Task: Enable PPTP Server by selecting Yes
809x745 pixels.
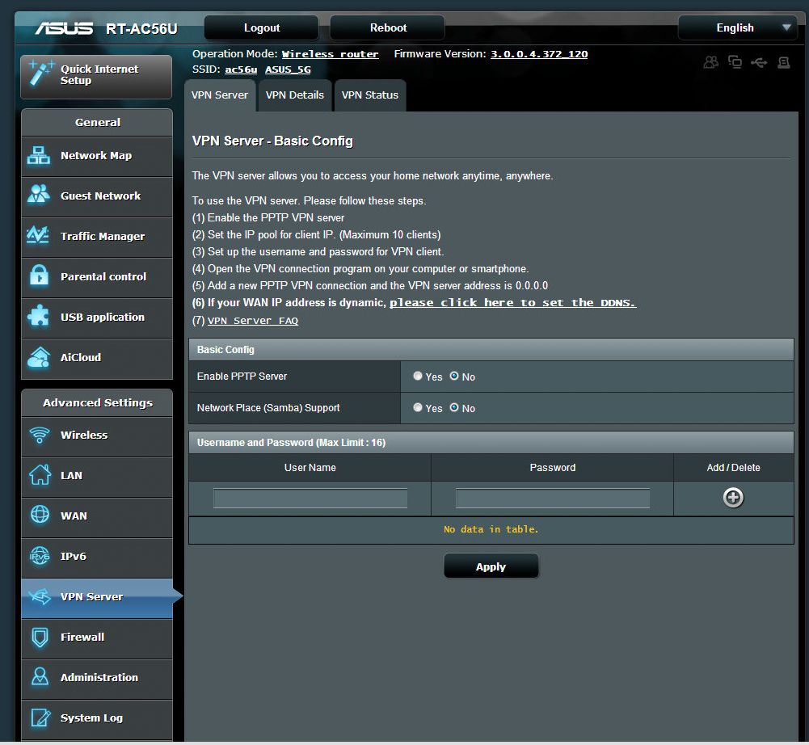Action: point(417,376)
